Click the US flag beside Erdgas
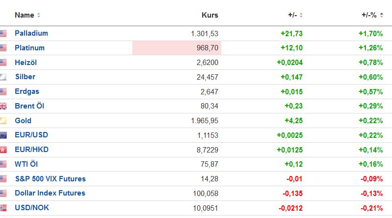Viewport: 392px width, 218px height. point(3,91)
